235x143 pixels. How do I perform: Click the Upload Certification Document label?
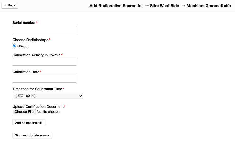click(38, 107)
